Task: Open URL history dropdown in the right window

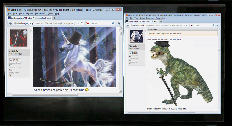Action: pos(185,25)
